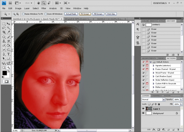Viewport: 184px width, 132px height.
Task: Switch to the Swatches tab
Action: point(154,21)
